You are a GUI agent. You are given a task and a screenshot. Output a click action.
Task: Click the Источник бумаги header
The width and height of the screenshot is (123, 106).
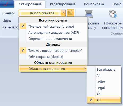[53, 20]
